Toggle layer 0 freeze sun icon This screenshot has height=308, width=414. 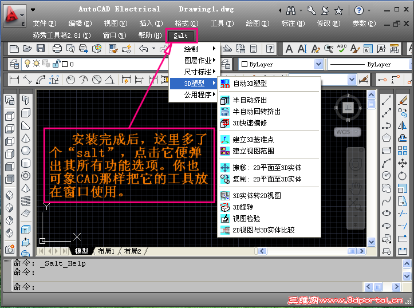pyautogui.click(x=36, y=64)
